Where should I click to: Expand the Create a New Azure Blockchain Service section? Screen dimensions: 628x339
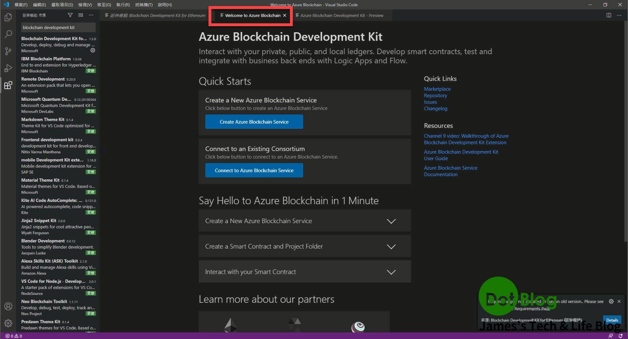pyautogui.click(x=391, y=221)
